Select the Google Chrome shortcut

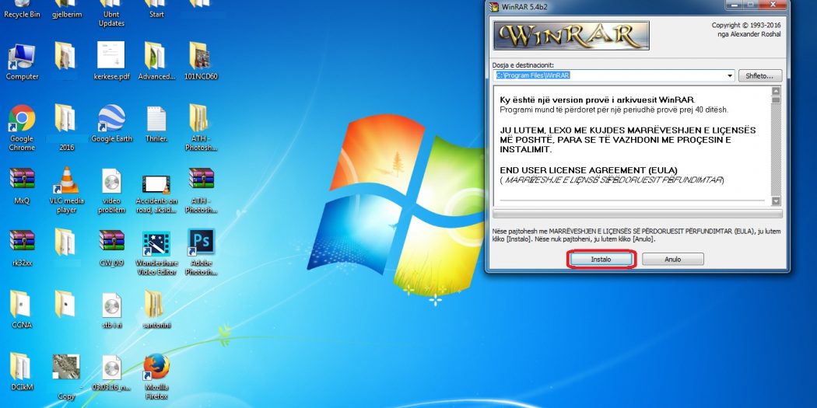22,128
